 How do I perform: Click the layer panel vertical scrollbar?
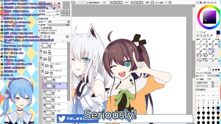point(68,72)
